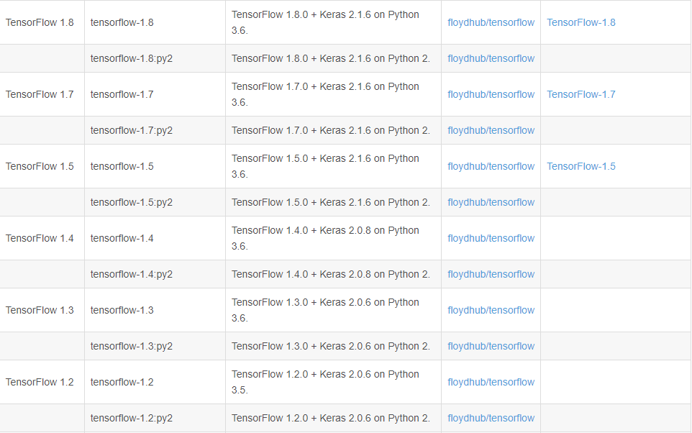This screenshot has height=433, width=692.
Task: Click description 'TensorFlow 1.2.0 + Keras 2.0.6 on Python 2.'
Action: pos(331,418)
